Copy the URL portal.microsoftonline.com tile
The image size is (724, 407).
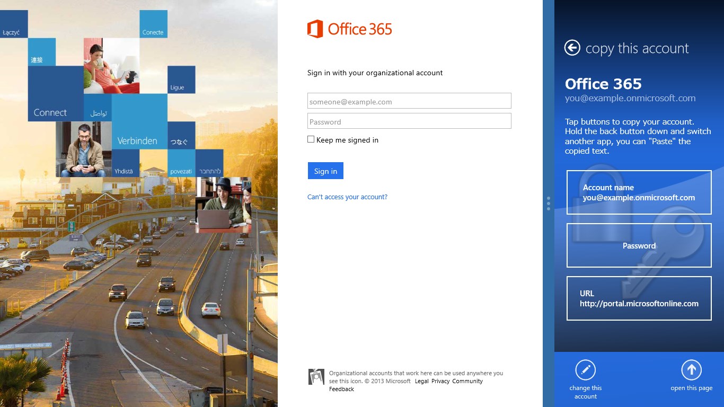[639, 298]
